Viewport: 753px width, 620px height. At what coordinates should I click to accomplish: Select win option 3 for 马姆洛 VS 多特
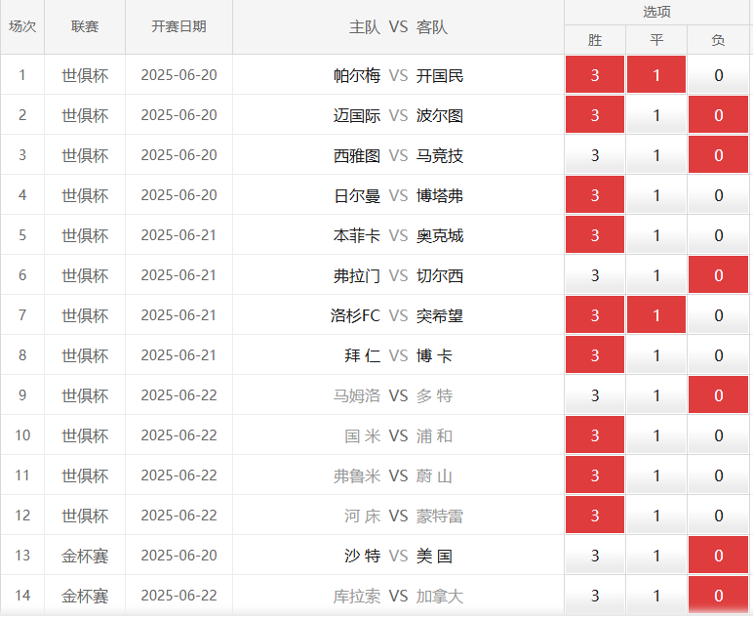pos(595,395)
